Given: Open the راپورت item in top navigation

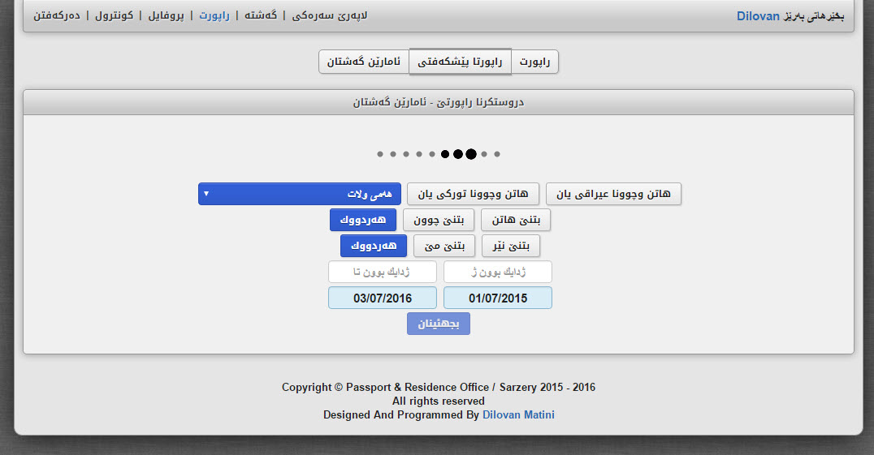Looking at the screenshot, I should pyautogui.click(x=214, y=15).
